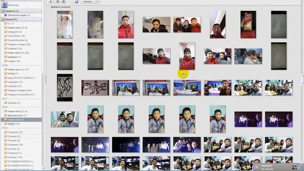Open the УРОКИ (7) folder
The width and height of the screenshot is (304, 171).
pos(13,74)
